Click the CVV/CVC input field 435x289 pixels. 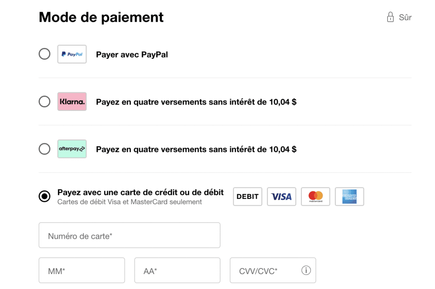coord(265,271)
